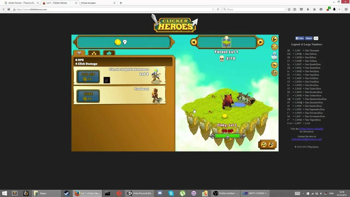This screenshot has width=350, height=197.
Task: Open uTorrent from the taskbar
Action: tap(182, 193)
